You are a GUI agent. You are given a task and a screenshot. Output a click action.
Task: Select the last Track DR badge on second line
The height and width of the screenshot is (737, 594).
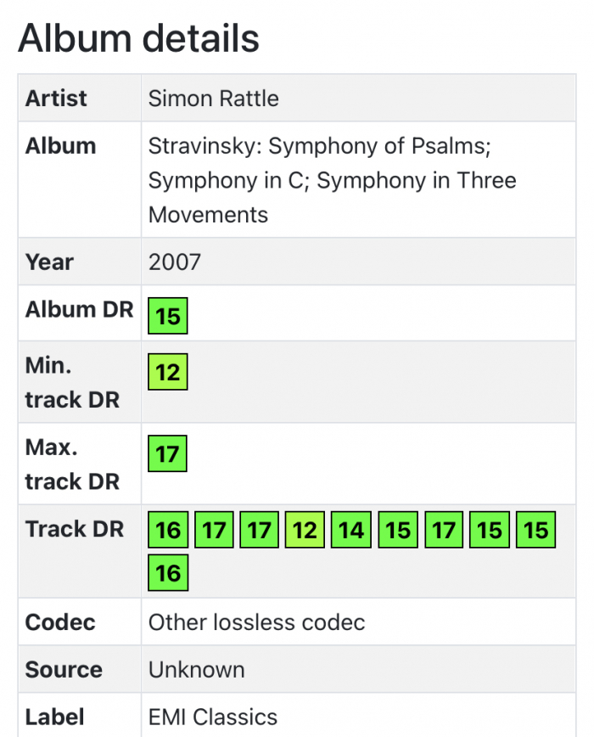[168, 573]
